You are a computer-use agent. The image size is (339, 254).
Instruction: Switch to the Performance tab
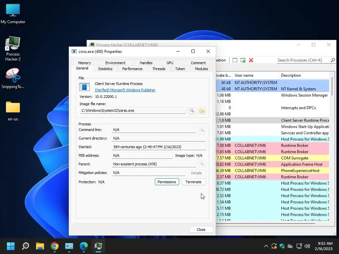(132, 69)
